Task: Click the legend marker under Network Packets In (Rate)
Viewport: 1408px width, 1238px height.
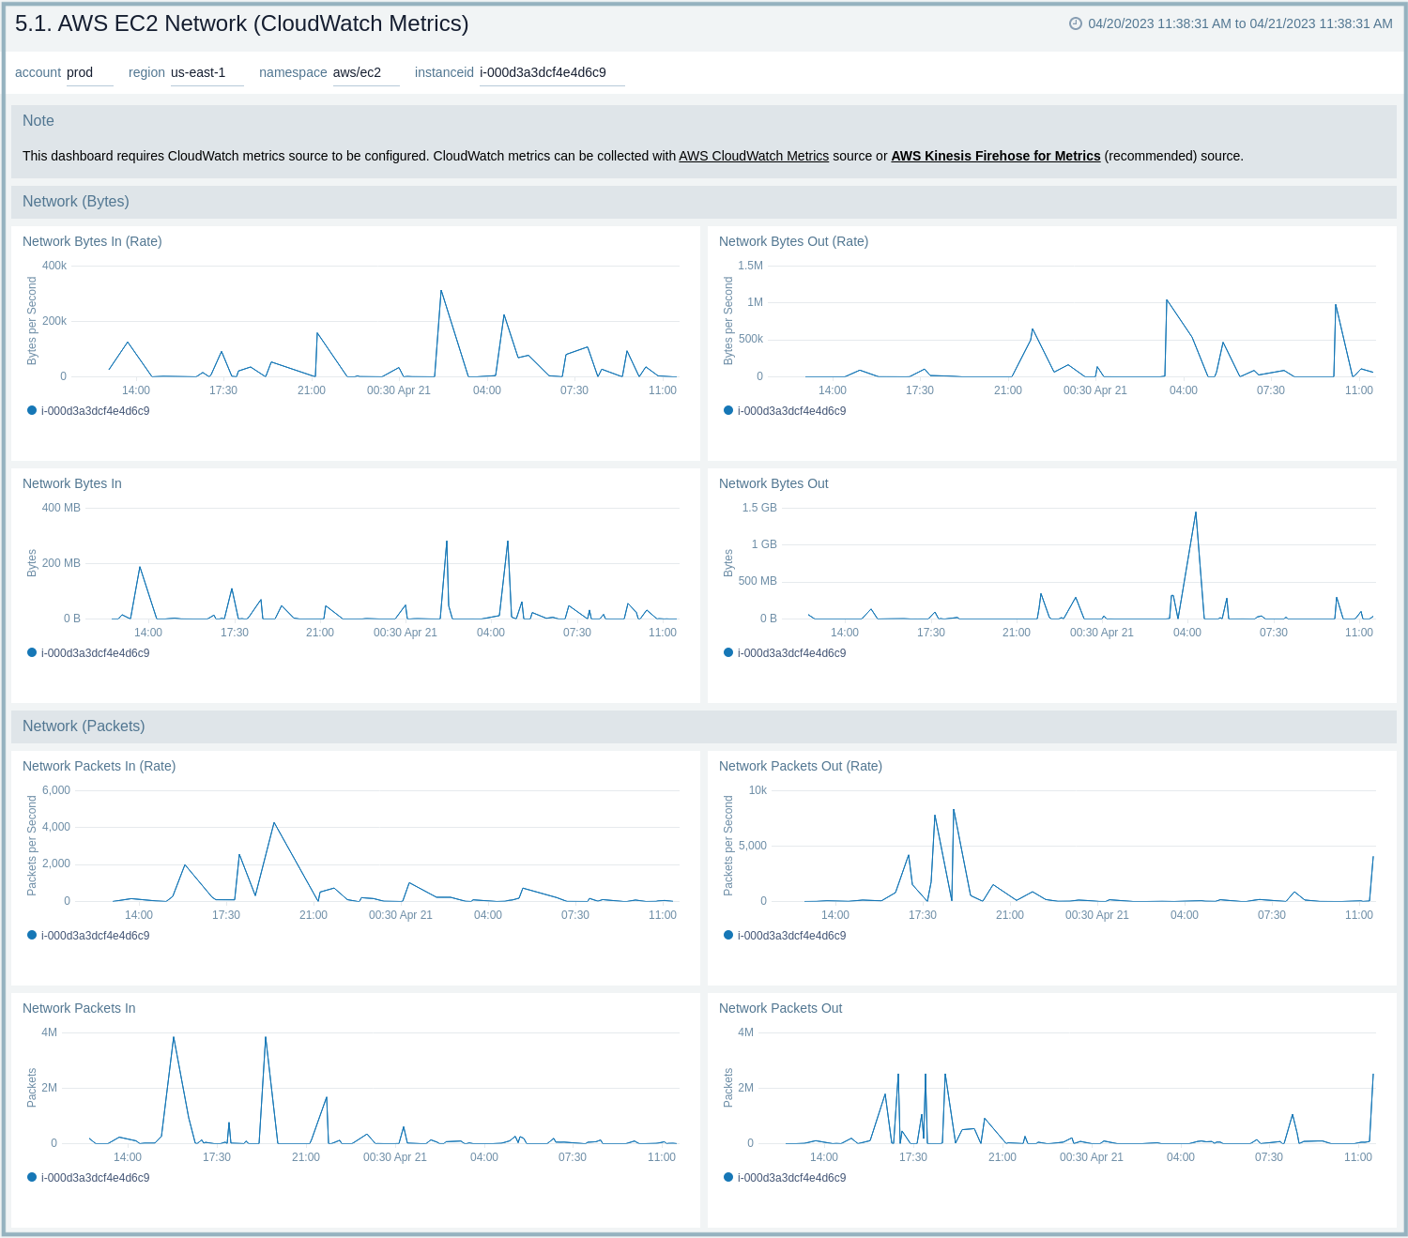Action: click(x=31, y=935)
